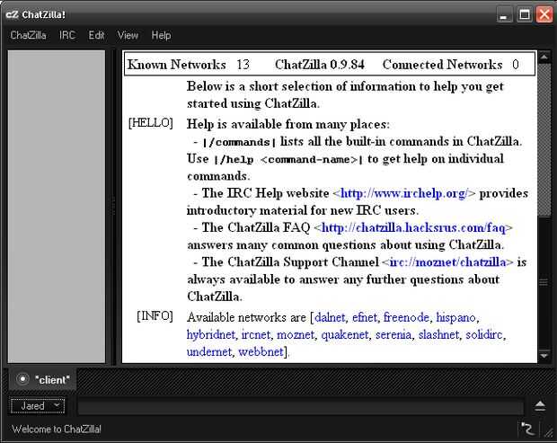Connect to the efnet network
This screenshot has width=557, height=443.
364,317
